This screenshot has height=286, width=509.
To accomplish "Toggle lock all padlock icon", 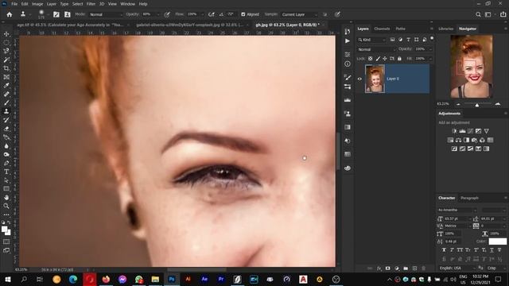I will (x=399, y=59).
